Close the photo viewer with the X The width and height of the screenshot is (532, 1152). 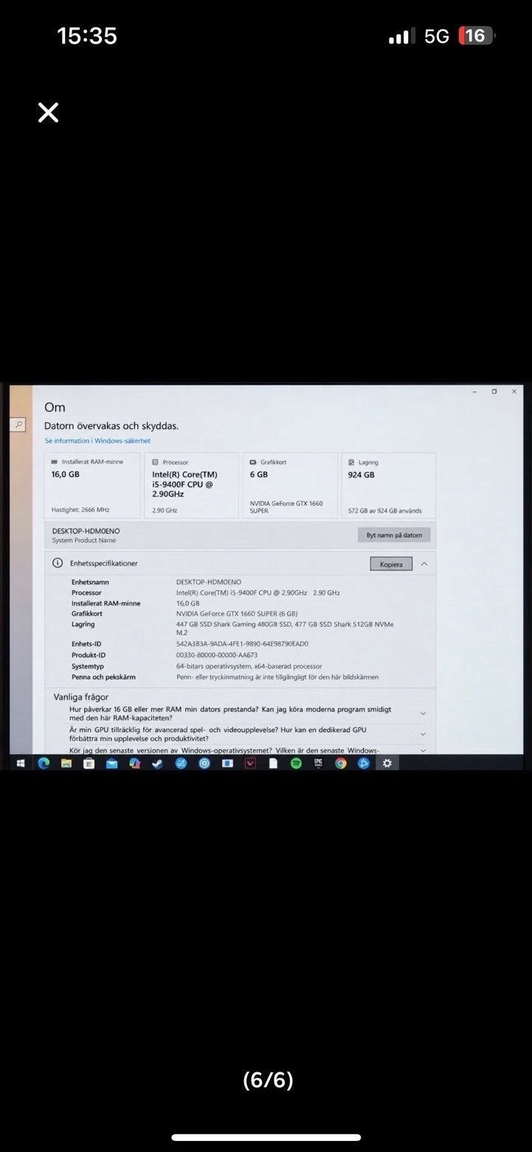(48, 112)
